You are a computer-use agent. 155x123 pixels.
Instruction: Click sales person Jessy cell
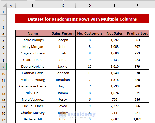click(x=63, y=99)
